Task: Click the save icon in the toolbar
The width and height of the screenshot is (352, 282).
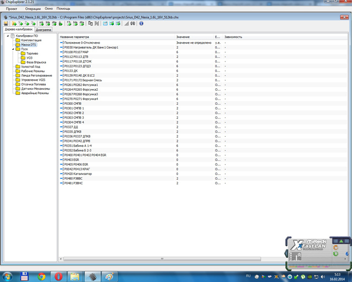Action: coord(6,23)
